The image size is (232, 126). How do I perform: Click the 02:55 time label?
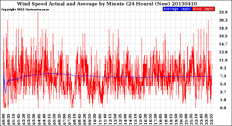(x=29, y=119)
